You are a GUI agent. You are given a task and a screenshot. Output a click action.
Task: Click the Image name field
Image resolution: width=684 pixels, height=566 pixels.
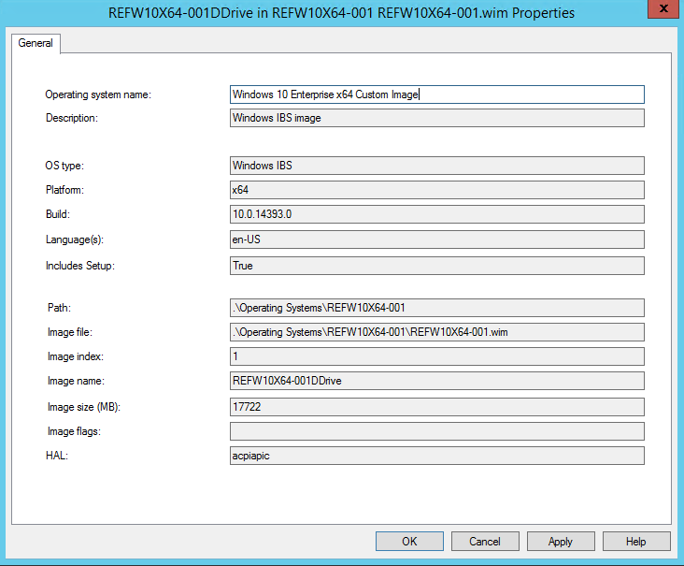click(436, 381)
